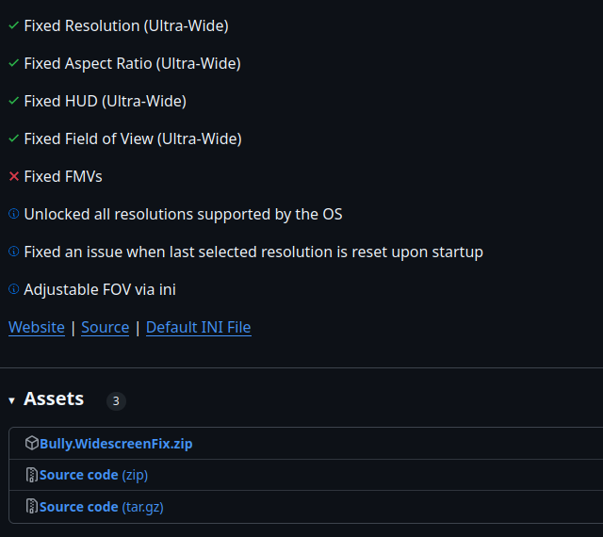The height and width of the screenshot is (537, 603).
Task: Select the text 'Fixed Field of View (Ultra-Wide)'
Action: pyautogui.click(x=133, y=139)
